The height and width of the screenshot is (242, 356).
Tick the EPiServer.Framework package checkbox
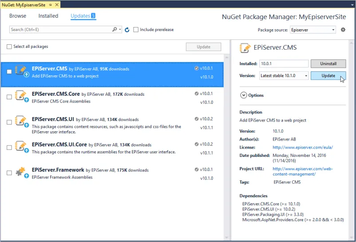coord(9,173)
